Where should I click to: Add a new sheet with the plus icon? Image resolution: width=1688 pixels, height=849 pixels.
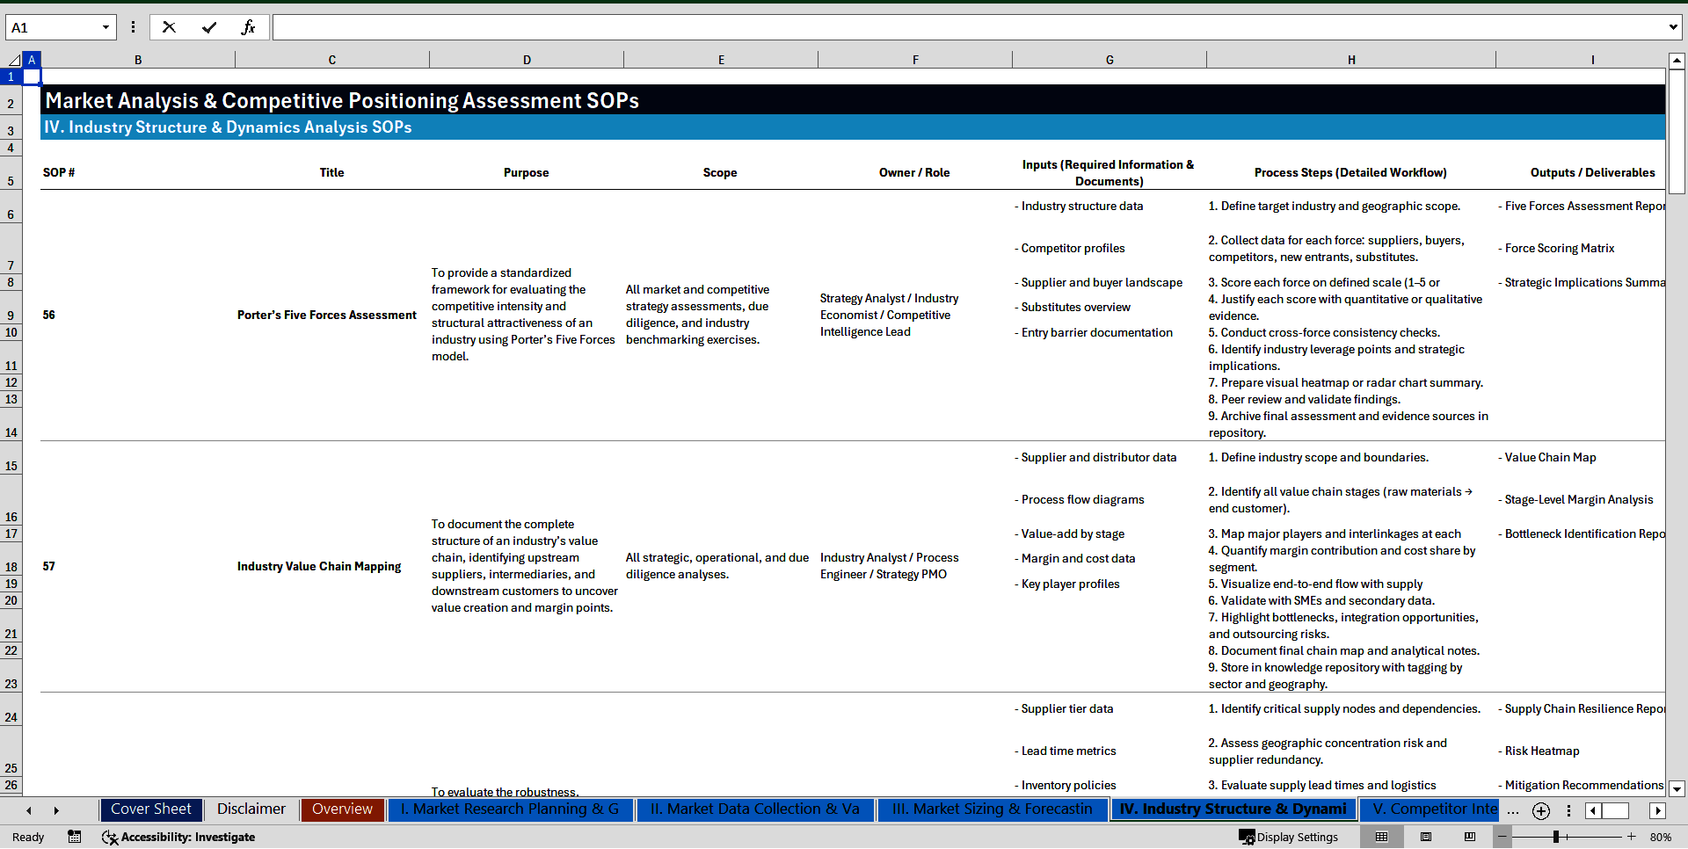coord(1540,811)
